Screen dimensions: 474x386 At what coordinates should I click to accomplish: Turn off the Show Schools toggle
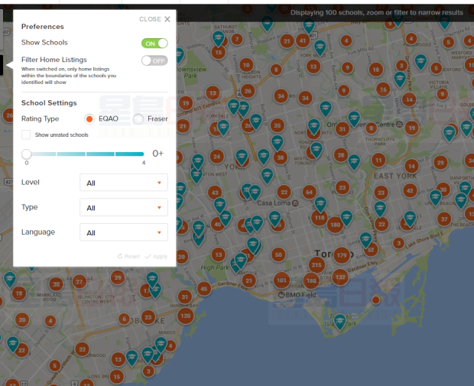coord(154,43)
